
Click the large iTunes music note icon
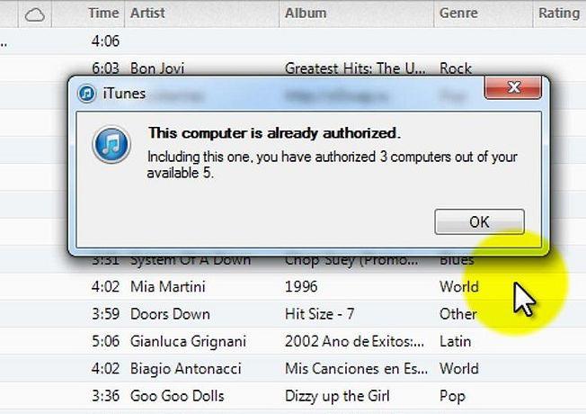coord(111,145)
